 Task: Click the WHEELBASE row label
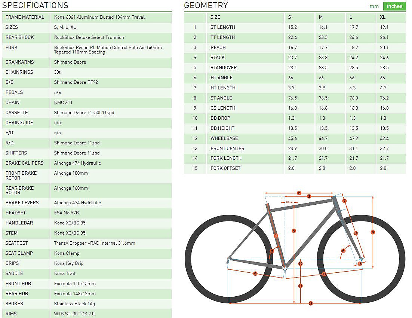click(x=224, y=138)
